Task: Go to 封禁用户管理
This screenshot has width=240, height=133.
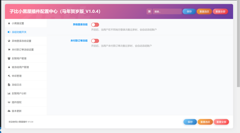Action: [26, 58]
